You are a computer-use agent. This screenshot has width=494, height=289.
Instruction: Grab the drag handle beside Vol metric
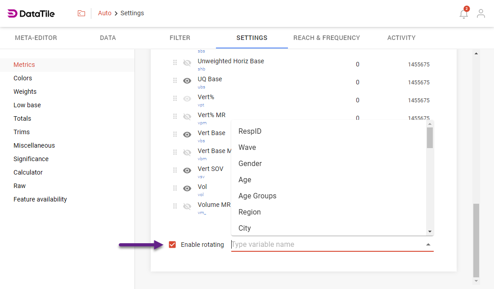175,188
